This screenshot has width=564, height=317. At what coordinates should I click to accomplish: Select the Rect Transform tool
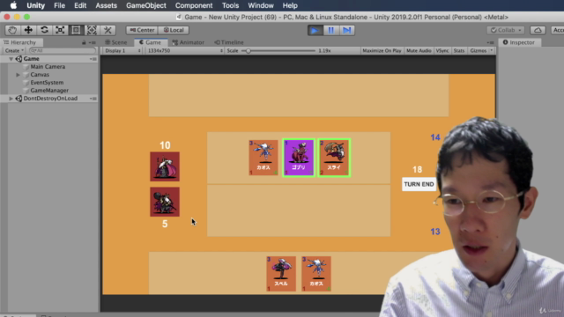(76, 30)
